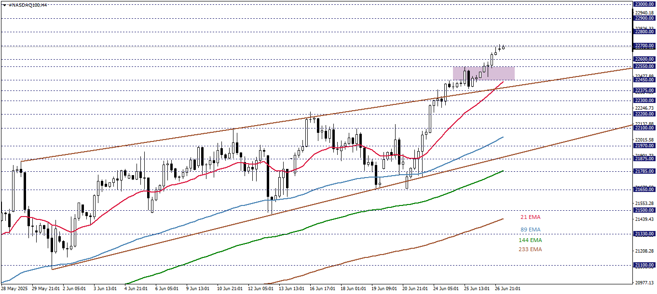
Task: Click the 22940.18 value on price axis
Action: click(x=645, y=13)
